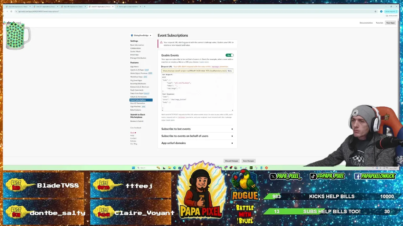Open App Manifest page
Viewport: 403px width, 226px height.
coord(135,107)
